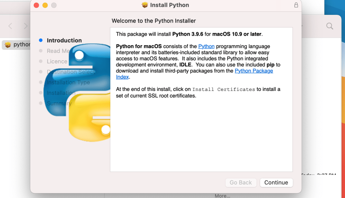The height and width of the screenshot is (198, 345).
Task: Open the Python hyperlink in the description
Action: 206,46
